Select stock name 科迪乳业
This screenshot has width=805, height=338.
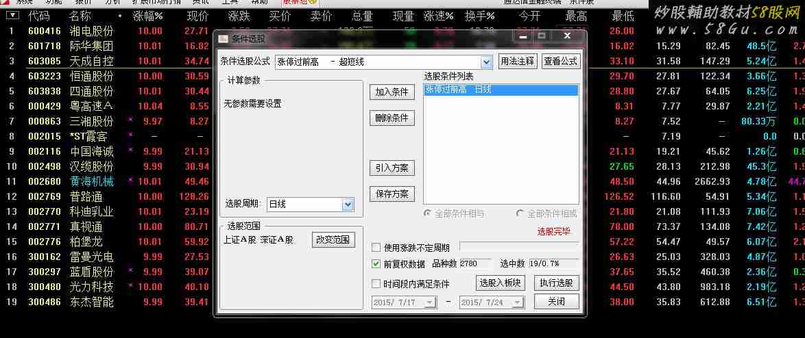[91, 212]
